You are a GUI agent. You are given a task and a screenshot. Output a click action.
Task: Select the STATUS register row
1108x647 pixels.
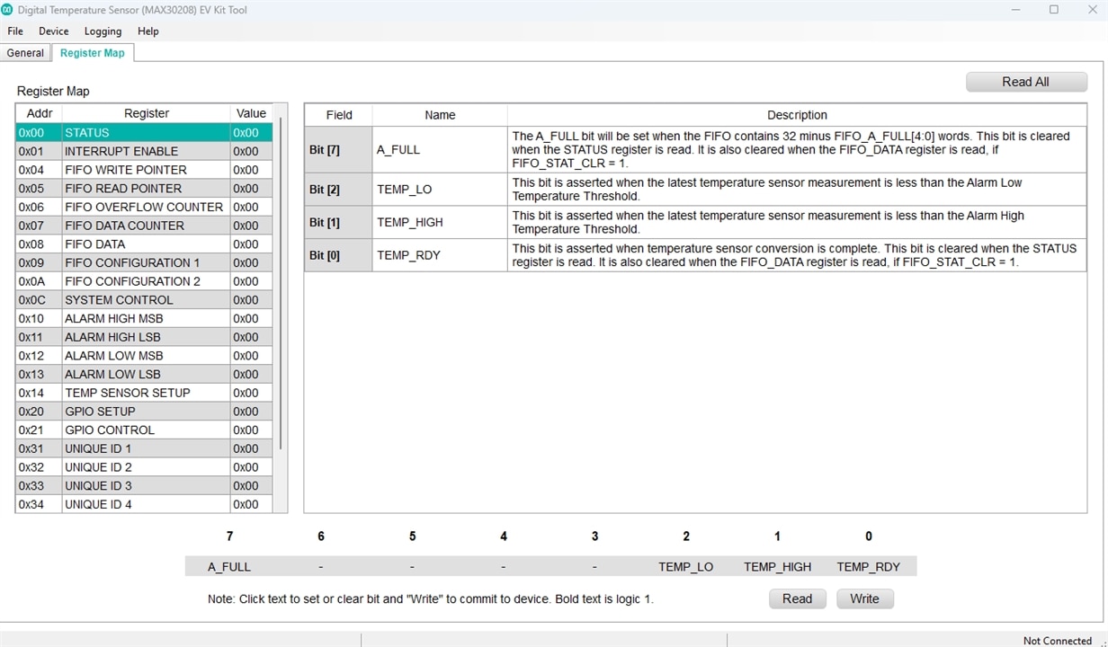point(144,132)
